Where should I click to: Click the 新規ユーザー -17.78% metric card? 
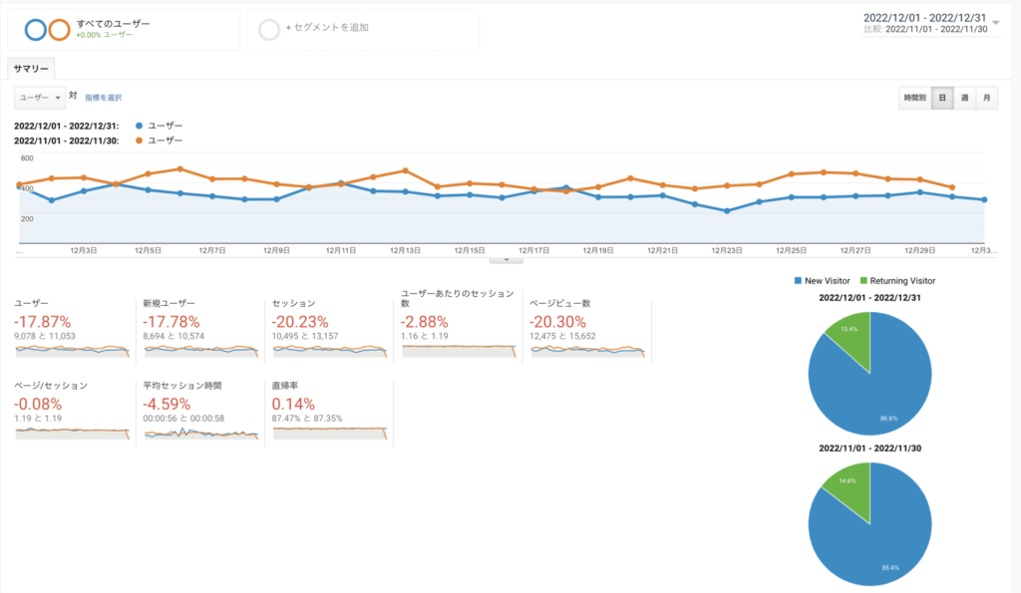tap(200, 329)
